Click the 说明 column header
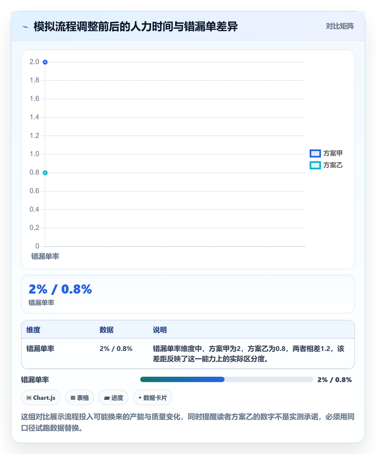 click(x=160, y=330)
